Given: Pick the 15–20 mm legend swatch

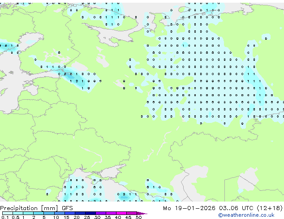Looking at the screenshot, I should [70, 213].
